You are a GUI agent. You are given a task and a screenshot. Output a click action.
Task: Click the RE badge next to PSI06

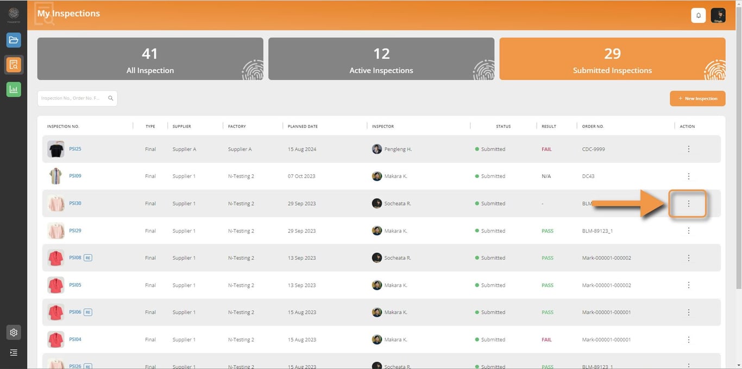pos(88,312)
